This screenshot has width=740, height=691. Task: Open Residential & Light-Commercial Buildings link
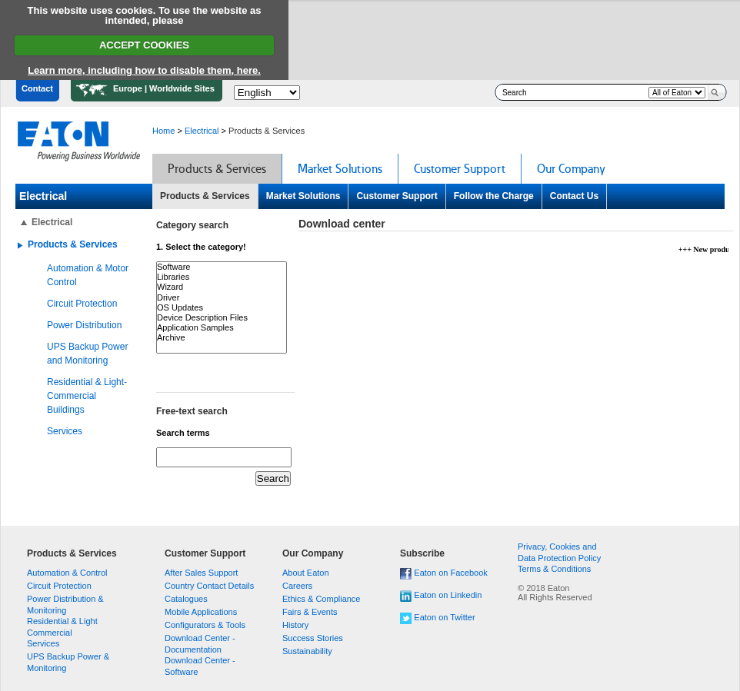click(x=87, y=396)
